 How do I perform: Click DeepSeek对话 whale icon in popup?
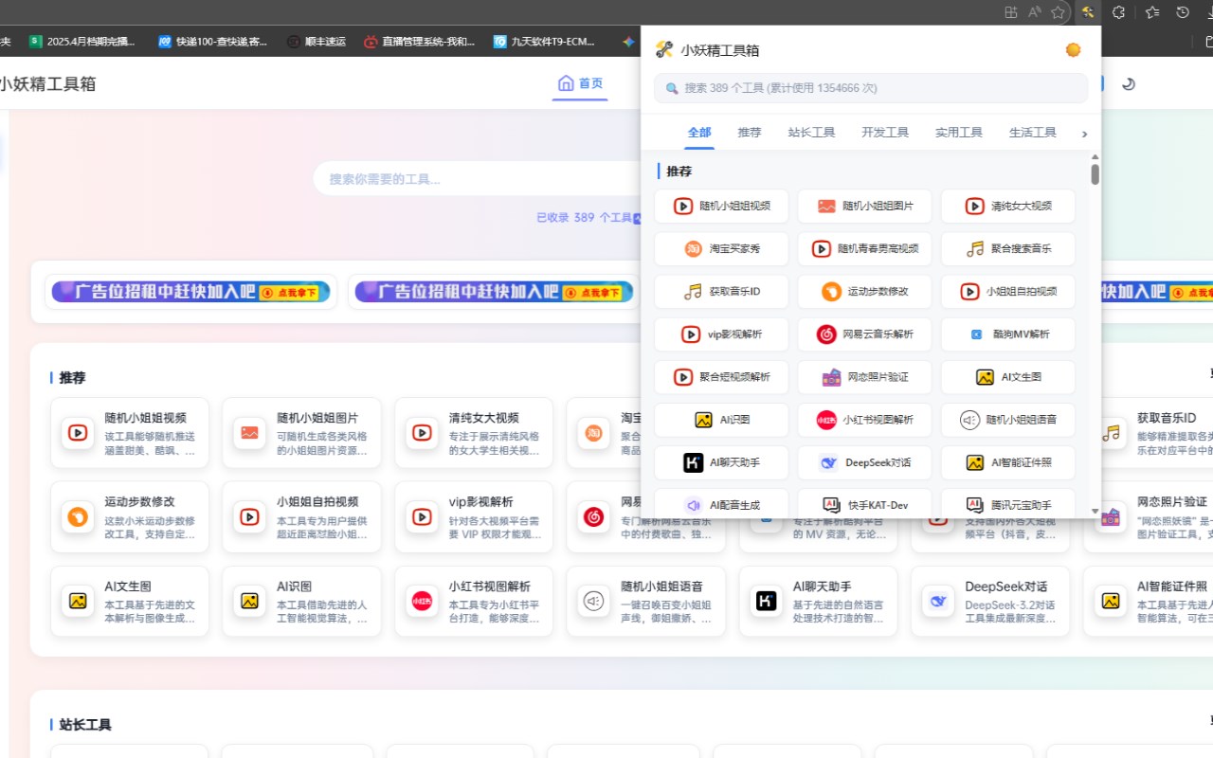coord(829,462)
